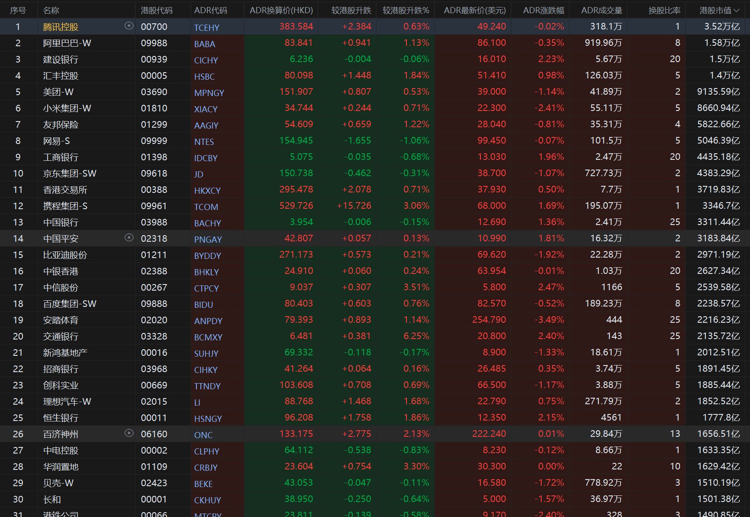Sort by the 港股代码 column header
The image size is (750, 517).
[157, 10]
